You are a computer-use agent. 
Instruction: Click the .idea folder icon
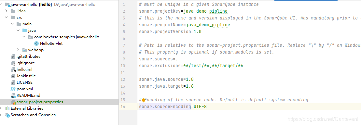13,11
